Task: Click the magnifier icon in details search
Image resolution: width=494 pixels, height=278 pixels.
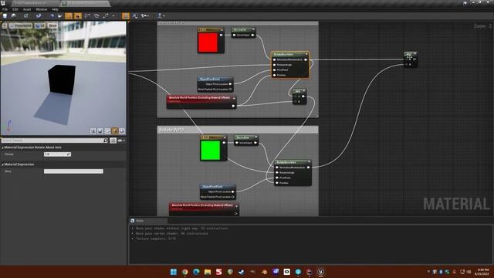Action: 106,141
